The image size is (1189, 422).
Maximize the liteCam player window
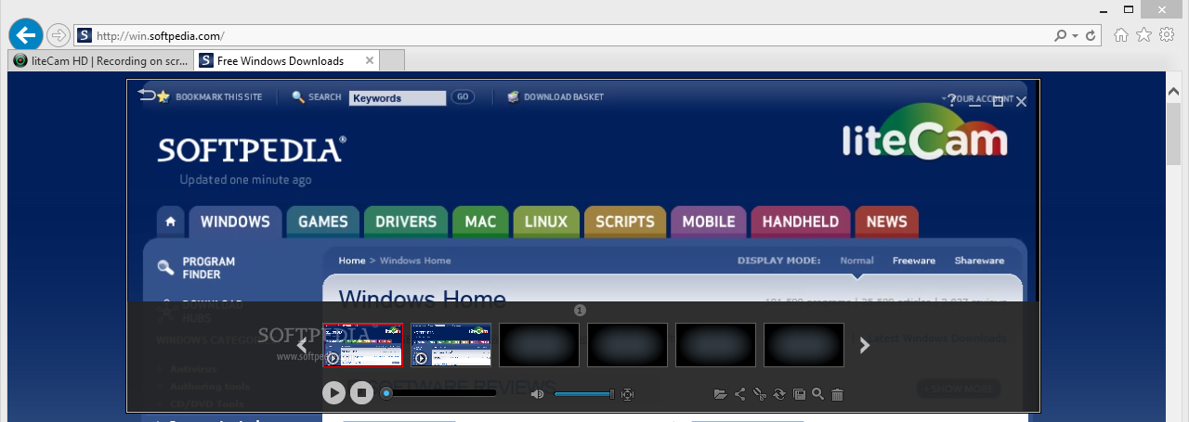coord(998,101)
